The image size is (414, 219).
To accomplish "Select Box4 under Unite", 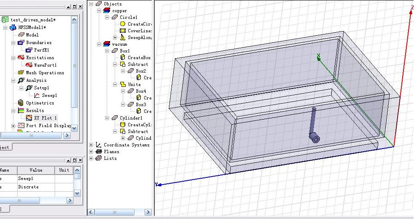I will (x=141, y=91).
